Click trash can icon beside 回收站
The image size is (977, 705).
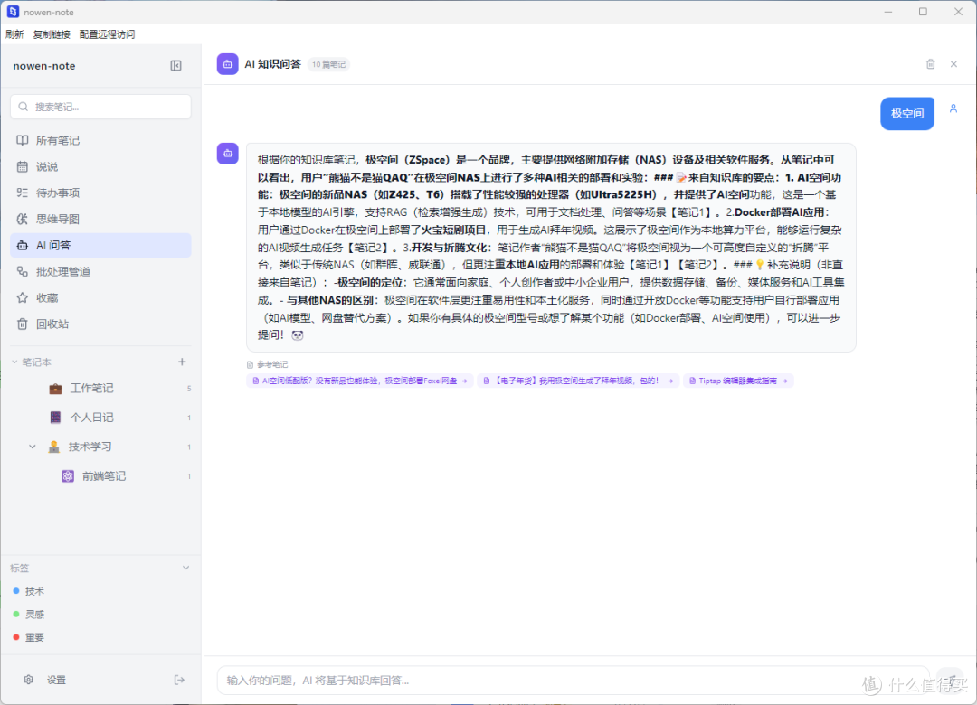coord(23,324)
